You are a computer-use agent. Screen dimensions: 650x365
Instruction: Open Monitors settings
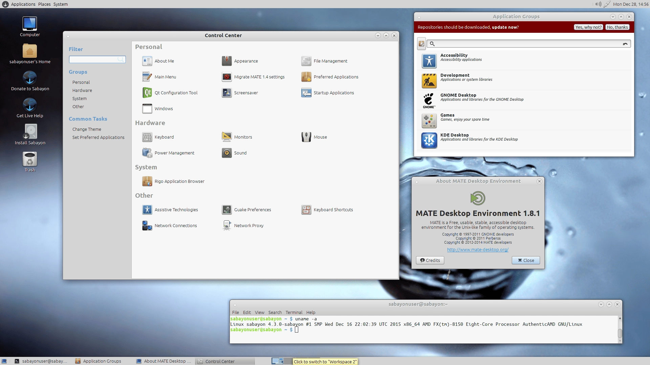(237, 137)
